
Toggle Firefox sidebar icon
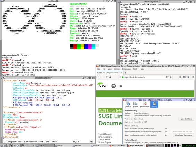pyautogui.click(x=184, y=77)
